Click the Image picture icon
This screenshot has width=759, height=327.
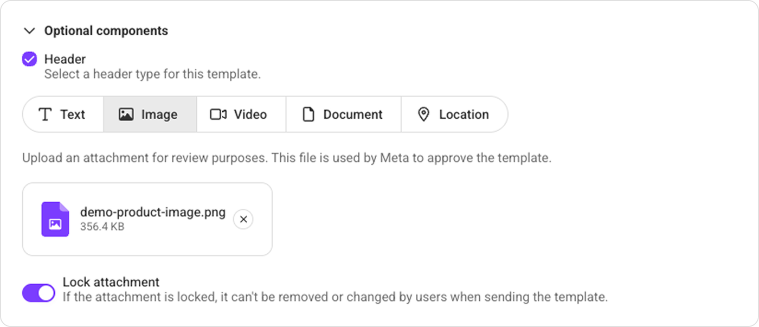[126, 114]
